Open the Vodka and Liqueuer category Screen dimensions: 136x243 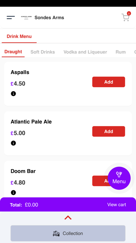point(85,52)
